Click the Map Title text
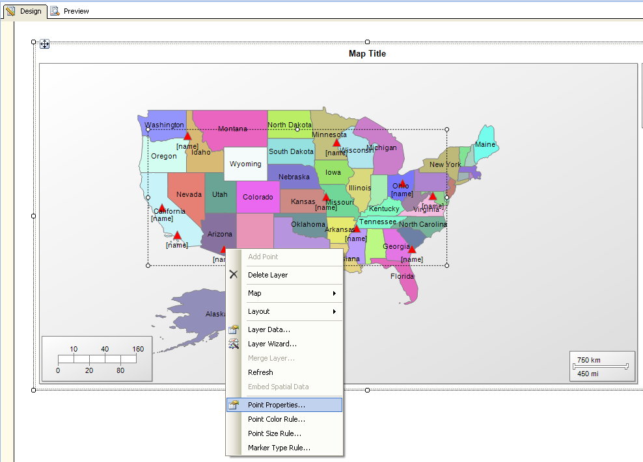 pos(368,53)
